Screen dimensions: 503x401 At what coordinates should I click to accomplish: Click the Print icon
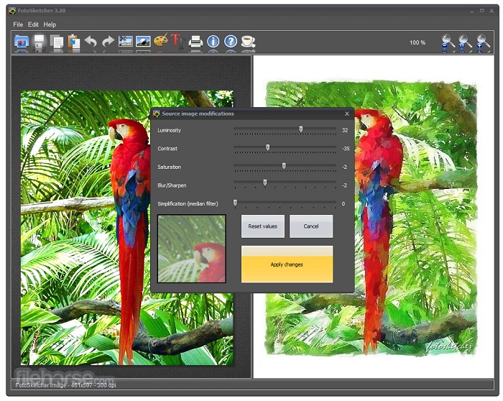[x=195, y=42]
